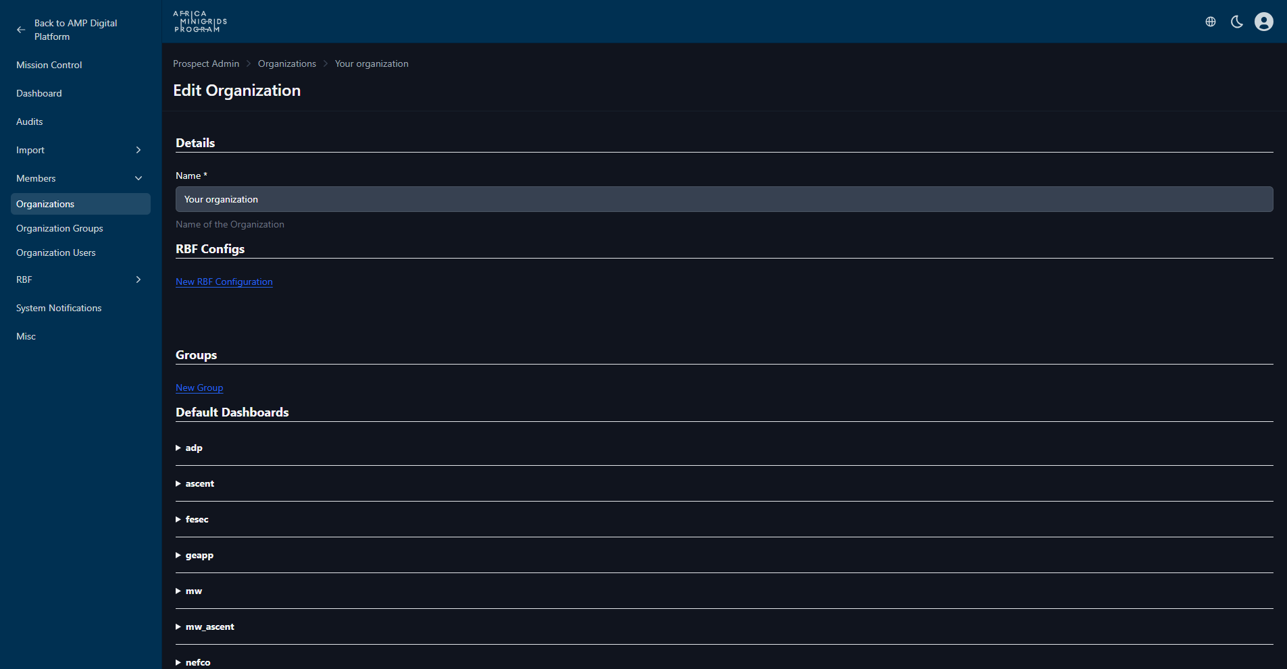Click the Edit Organization title
1287x669 pixels.
coord(237,90)
